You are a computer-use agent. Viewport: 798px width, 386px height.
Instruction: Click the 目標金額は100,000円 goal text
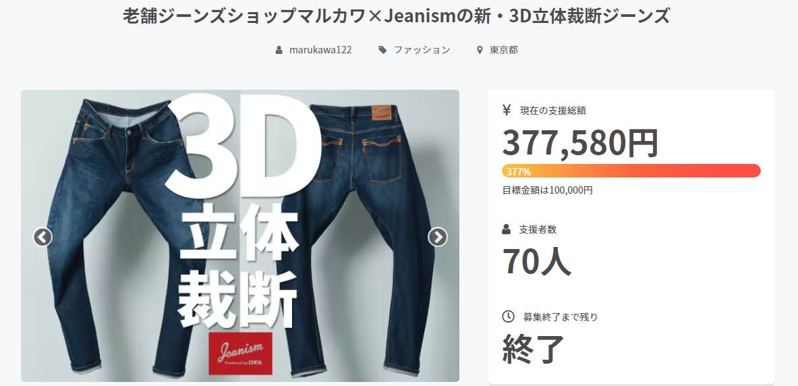click(547, 190)
